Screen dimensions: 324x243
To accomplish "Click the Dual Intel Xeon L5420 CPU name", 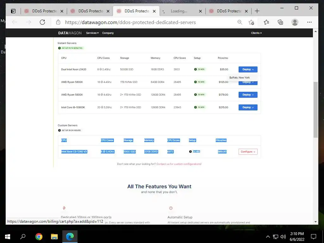I will click(x=73, y=69).
